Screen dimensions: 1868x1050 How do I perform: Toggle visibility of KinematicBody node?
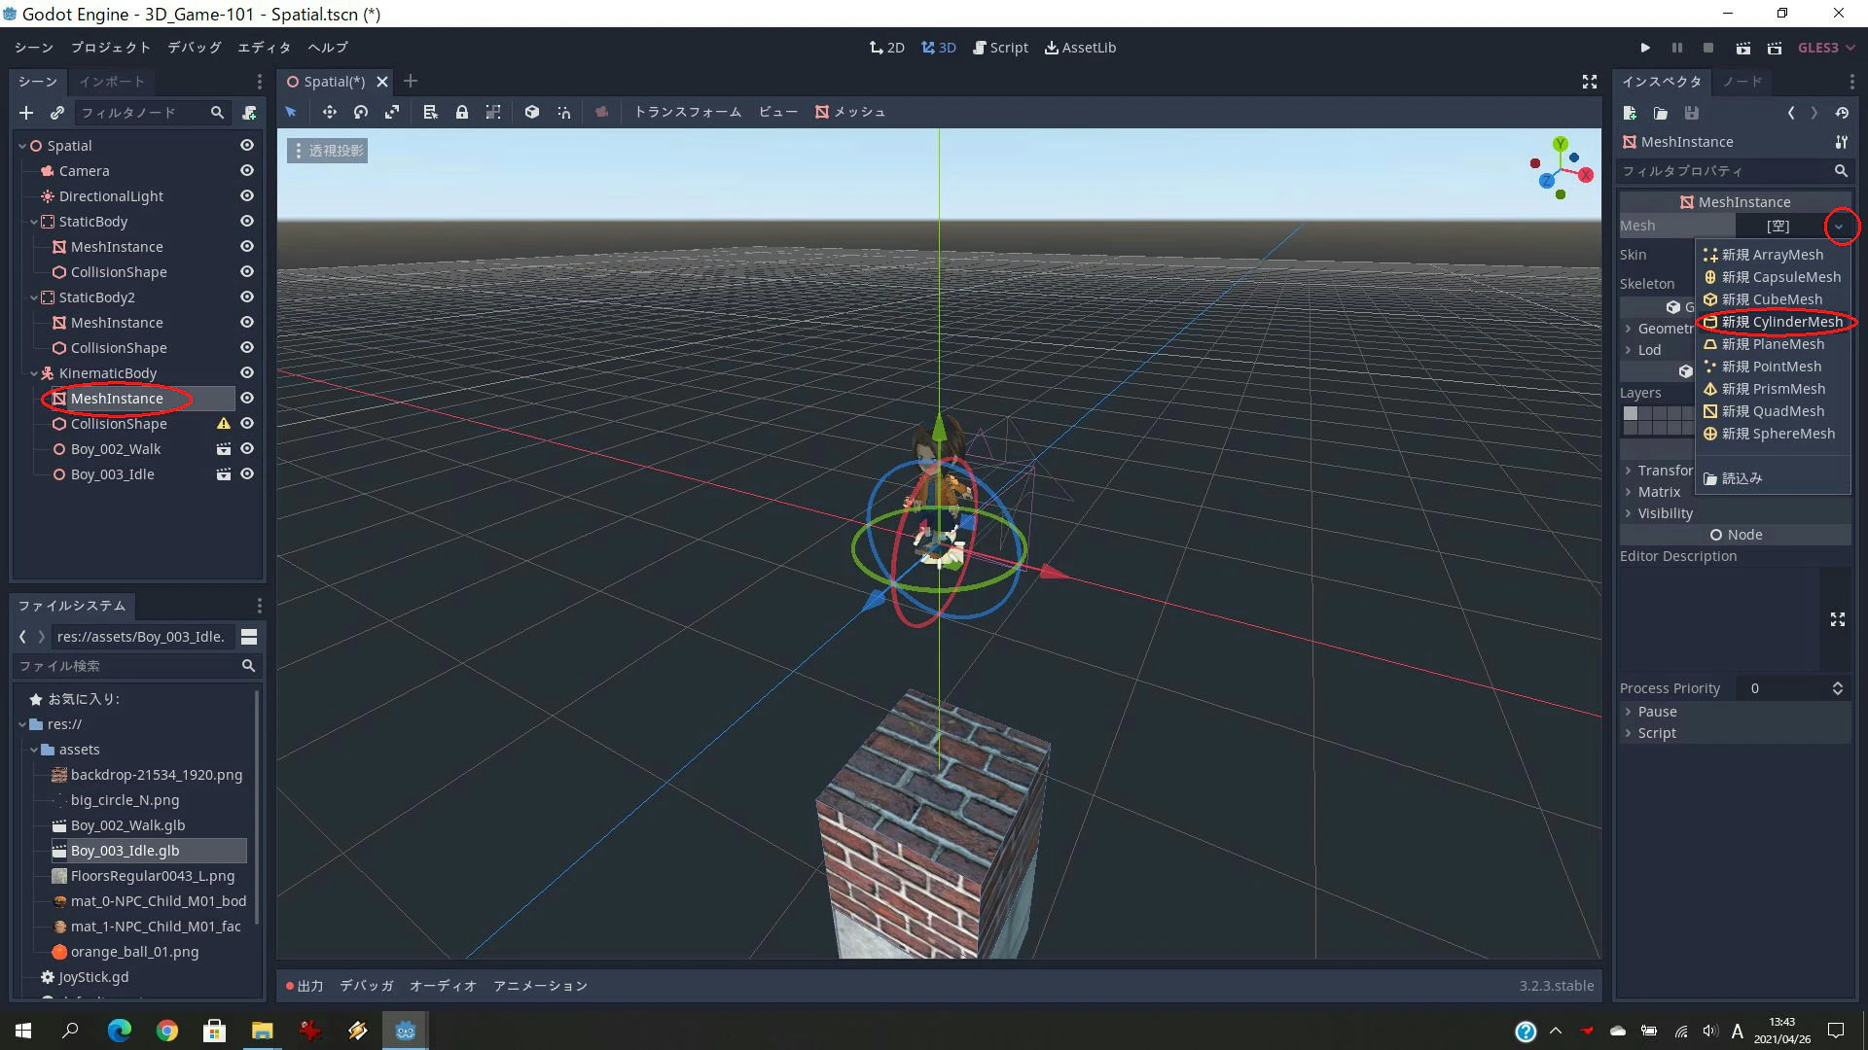247,372
